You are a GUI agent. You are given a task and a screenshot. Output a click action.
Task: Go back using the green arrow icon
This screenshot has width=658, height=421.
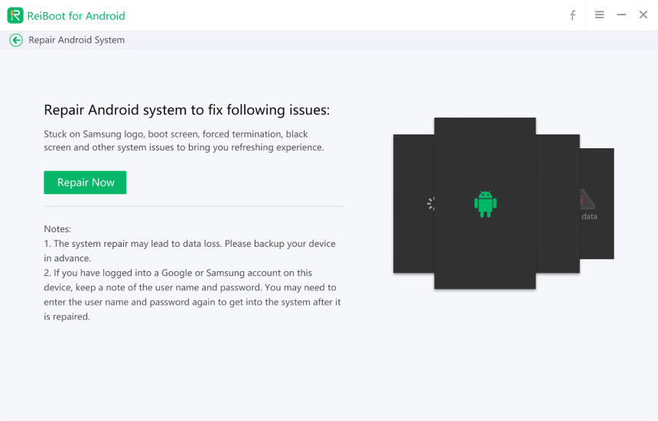[16, 40]
